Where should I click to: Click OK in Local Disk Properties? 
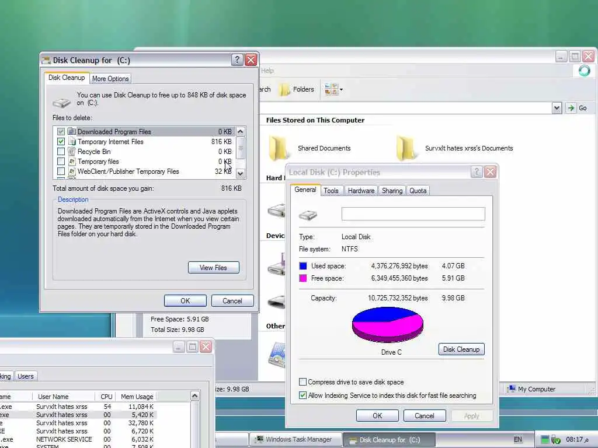[x=378, y=415]
